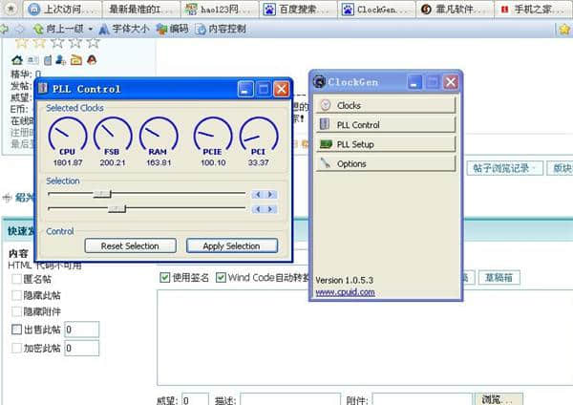Uncheck the 使用签名 checkbox
The width and height of the screenshot is (573, 405).
click(164, 277)
